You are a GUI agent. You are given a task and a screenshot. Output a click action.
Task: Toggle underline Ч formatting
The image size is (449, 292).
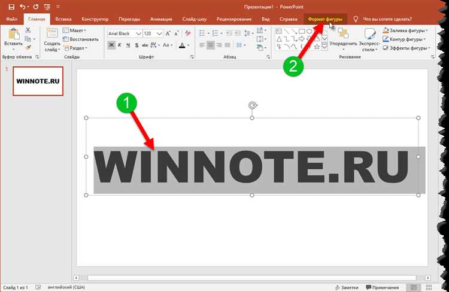pos(128,45)
